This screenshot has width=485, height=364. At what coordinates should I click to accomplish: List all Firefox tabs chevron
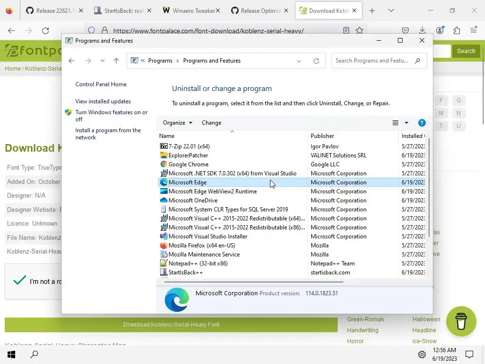(391, 10)
